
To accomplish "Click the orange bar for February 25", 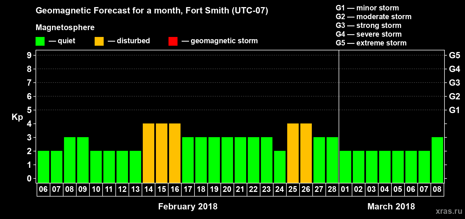I will 293,153.
